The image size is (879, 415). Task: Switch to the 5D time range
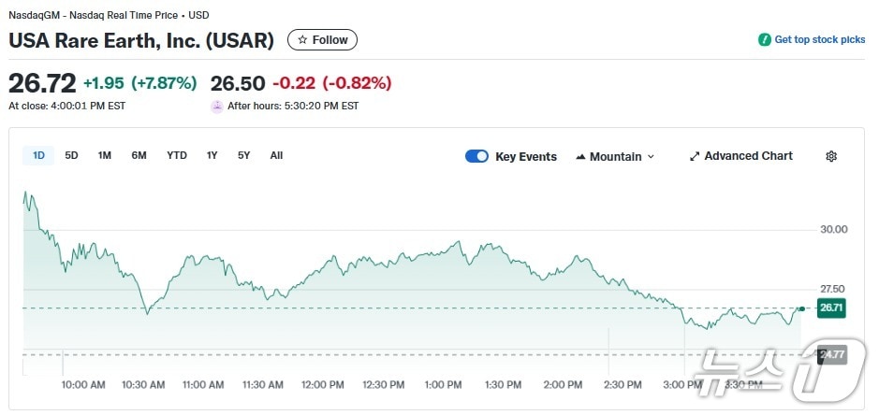click(x=71, y=155)
